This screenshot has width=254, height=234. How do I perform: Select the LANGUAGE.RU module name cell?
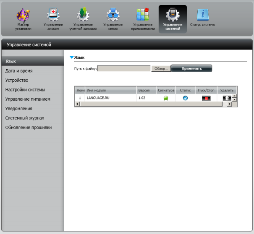[x=111, y=98]
